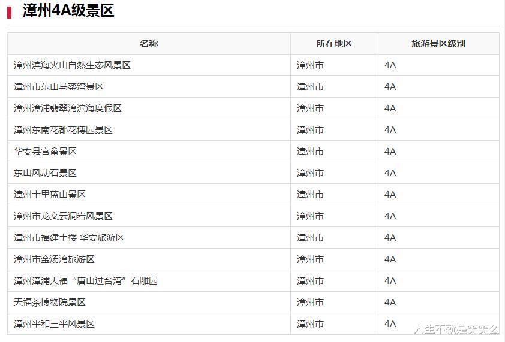This screenshot has height=342, width=505.
Task: Click 4A in the 东山风动石景区 row
Action: 390,172
